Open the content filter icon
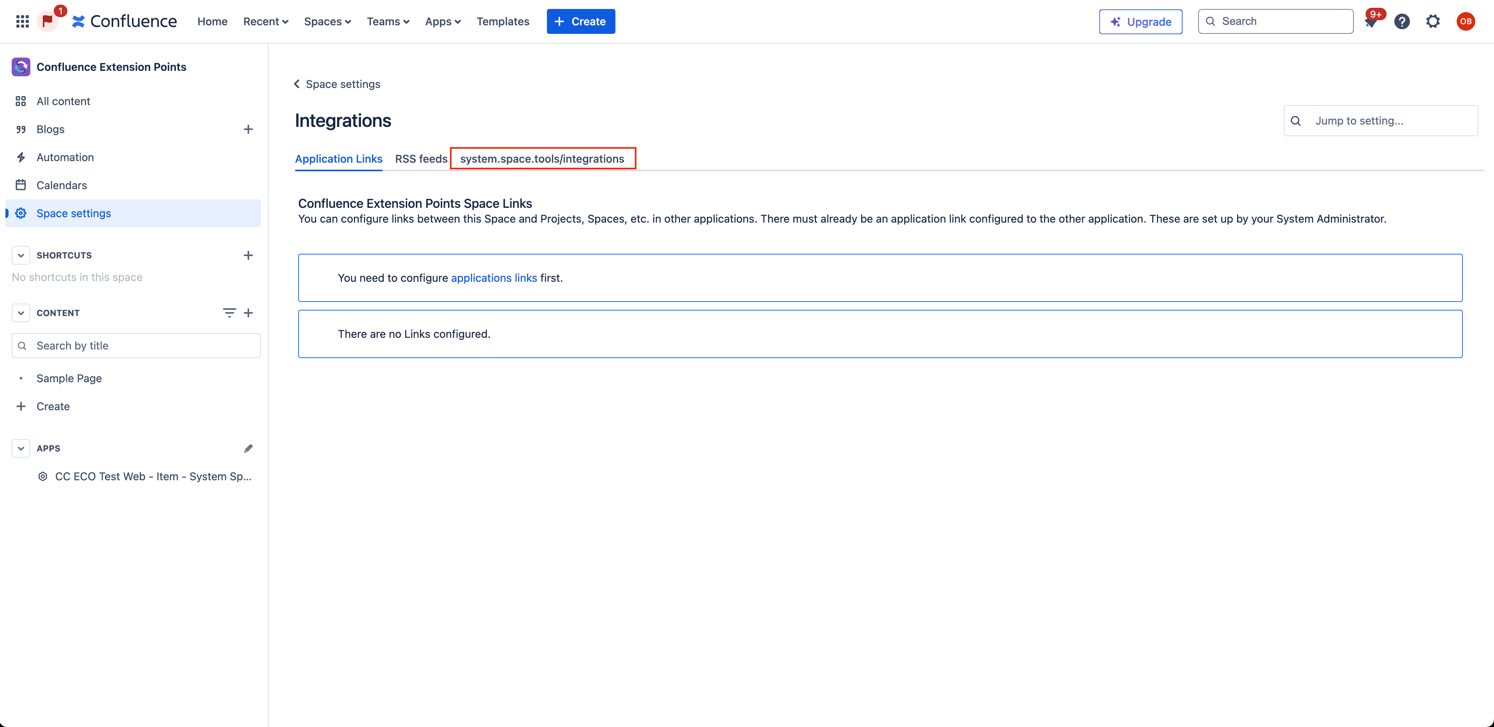 click(x=229, y=313)
